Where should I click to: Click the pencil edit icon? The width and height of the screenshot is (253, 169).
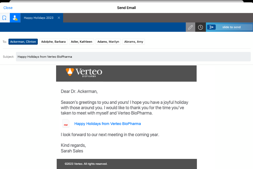[190, 27]
